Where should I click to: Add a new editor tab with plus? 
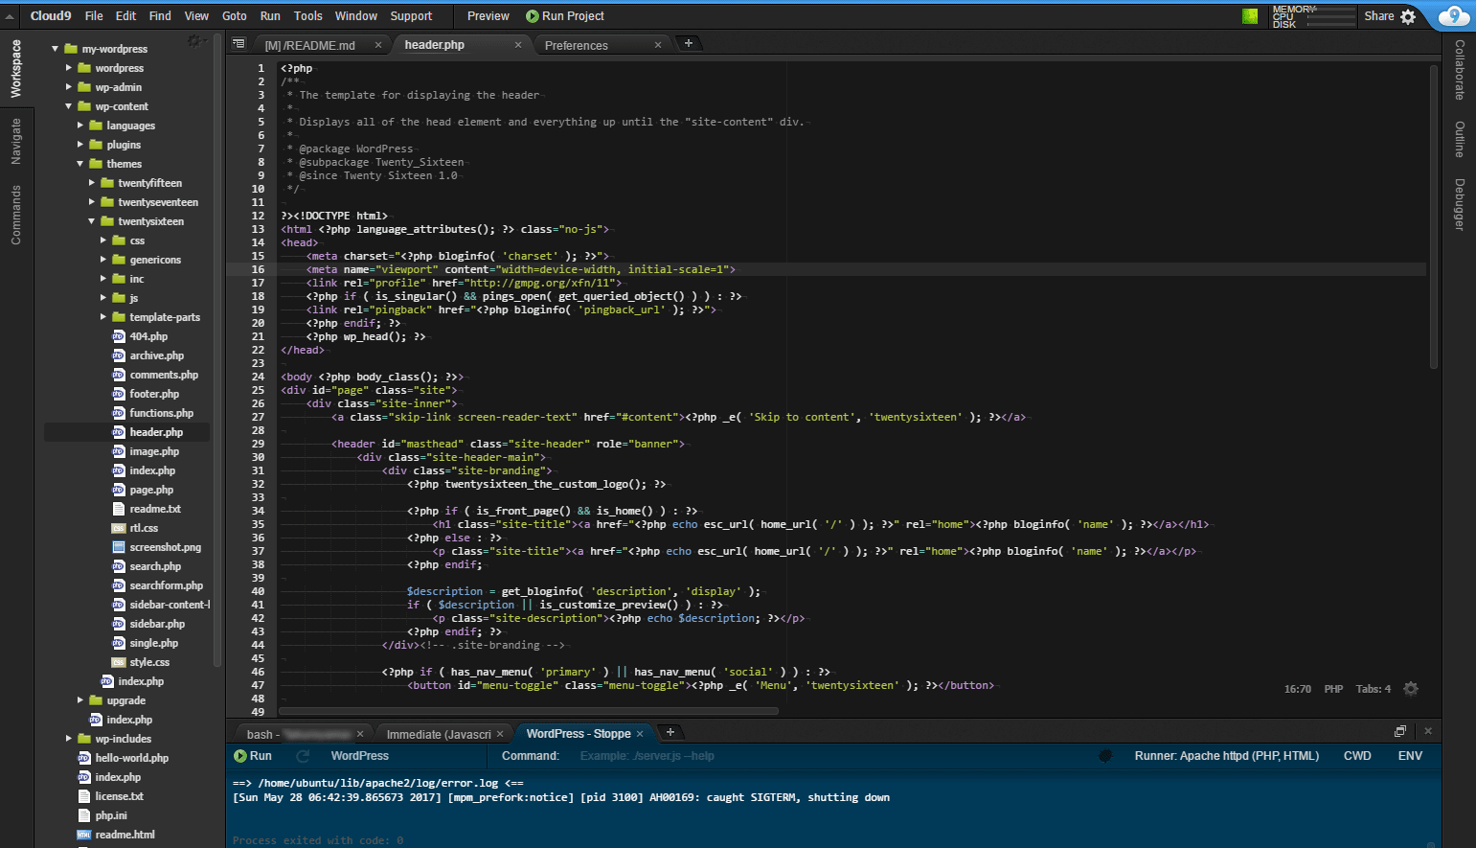pyautogui.click(x=688, y=43)
